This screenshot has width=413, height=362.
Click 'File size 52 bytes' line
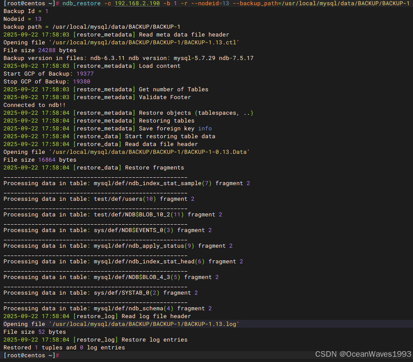(x=34, y=332)
